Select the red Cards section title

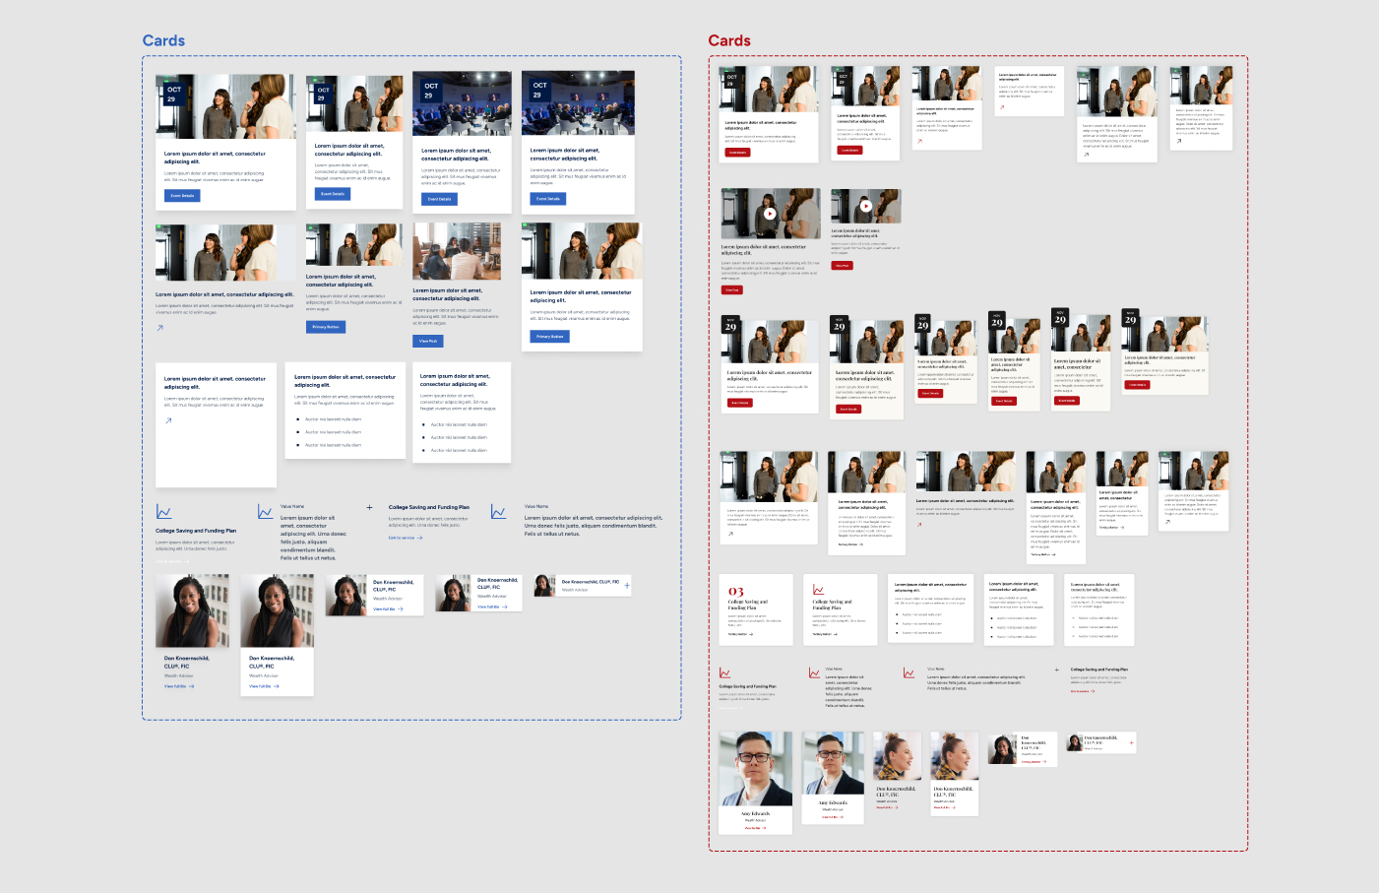pyautogui.click(x=729, y=40)
